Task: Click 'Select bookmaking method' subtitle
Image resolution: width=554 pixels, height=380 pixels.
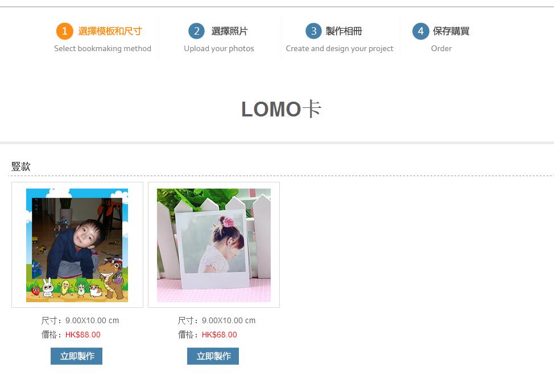Action: [102, 48]
